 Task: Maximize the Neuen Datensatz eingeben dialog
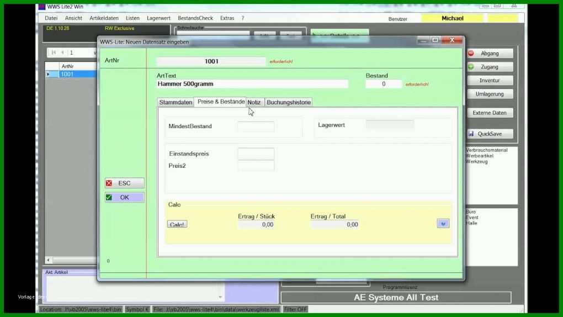point(435,40)
